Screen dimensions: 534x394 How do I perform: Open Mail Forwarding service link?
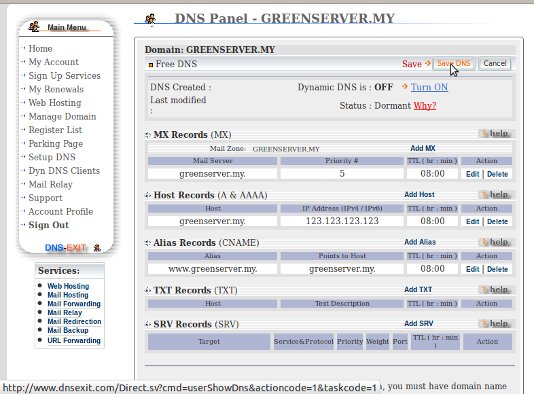(x=74, y=304)
